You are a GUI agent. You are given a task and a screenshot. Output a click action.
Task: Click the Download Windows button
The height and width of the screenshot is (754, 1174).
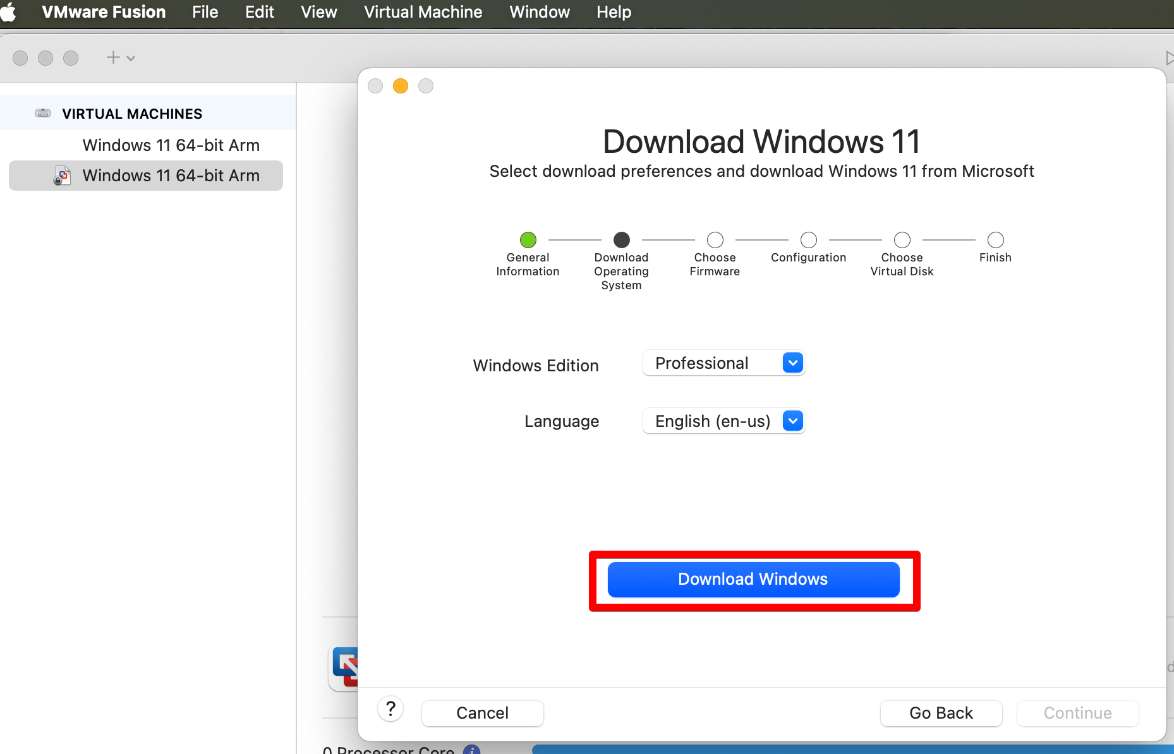click(x=753, y=579)
